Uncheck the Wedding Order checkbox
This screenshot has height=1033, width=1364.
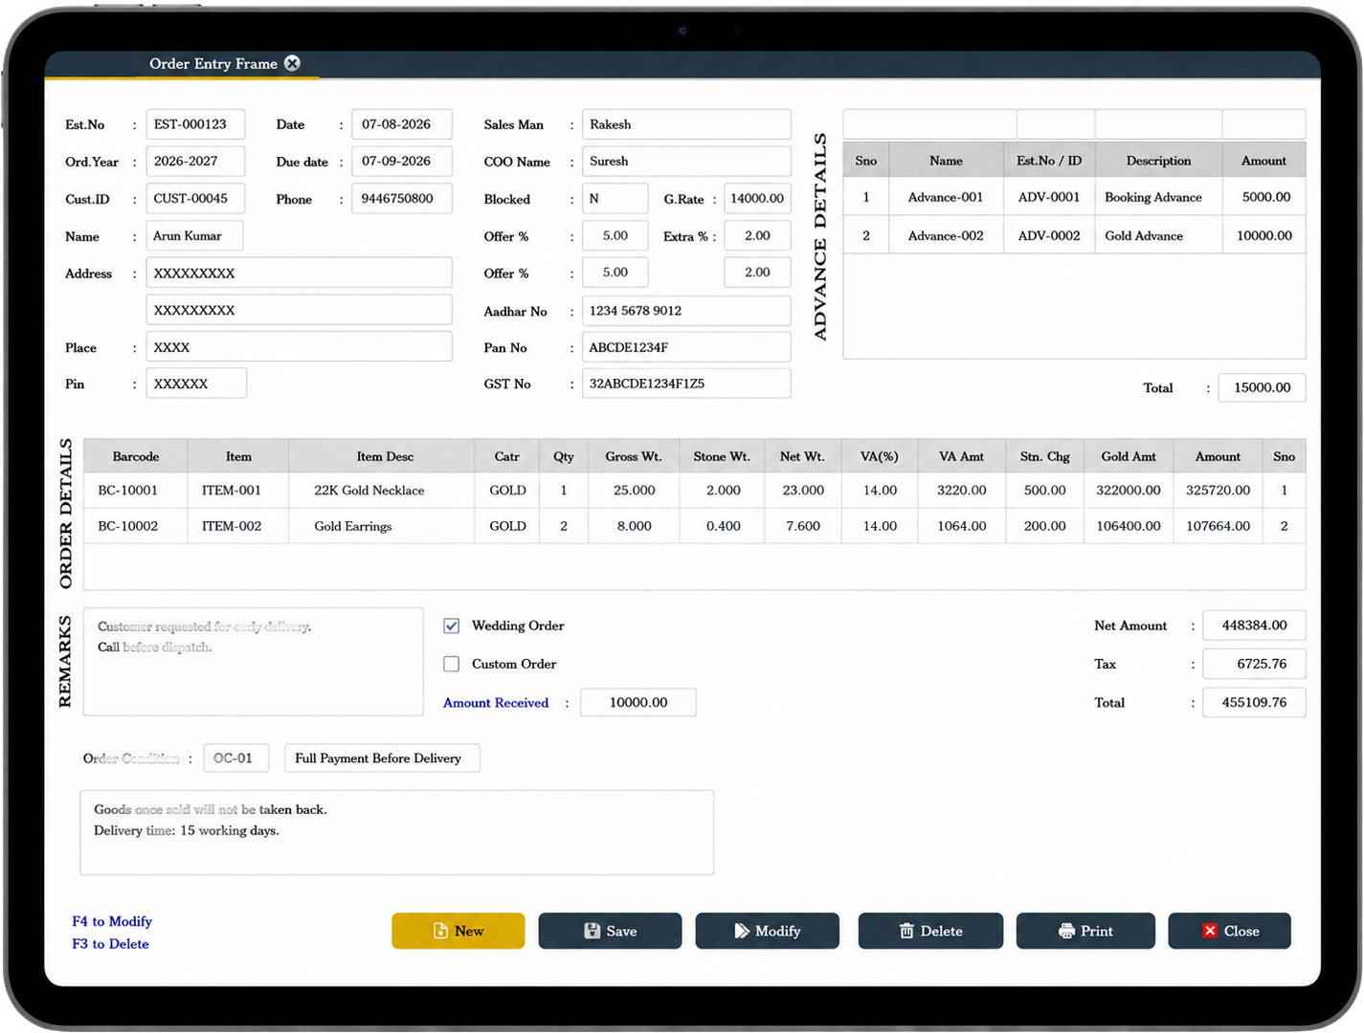coord(452,626)
